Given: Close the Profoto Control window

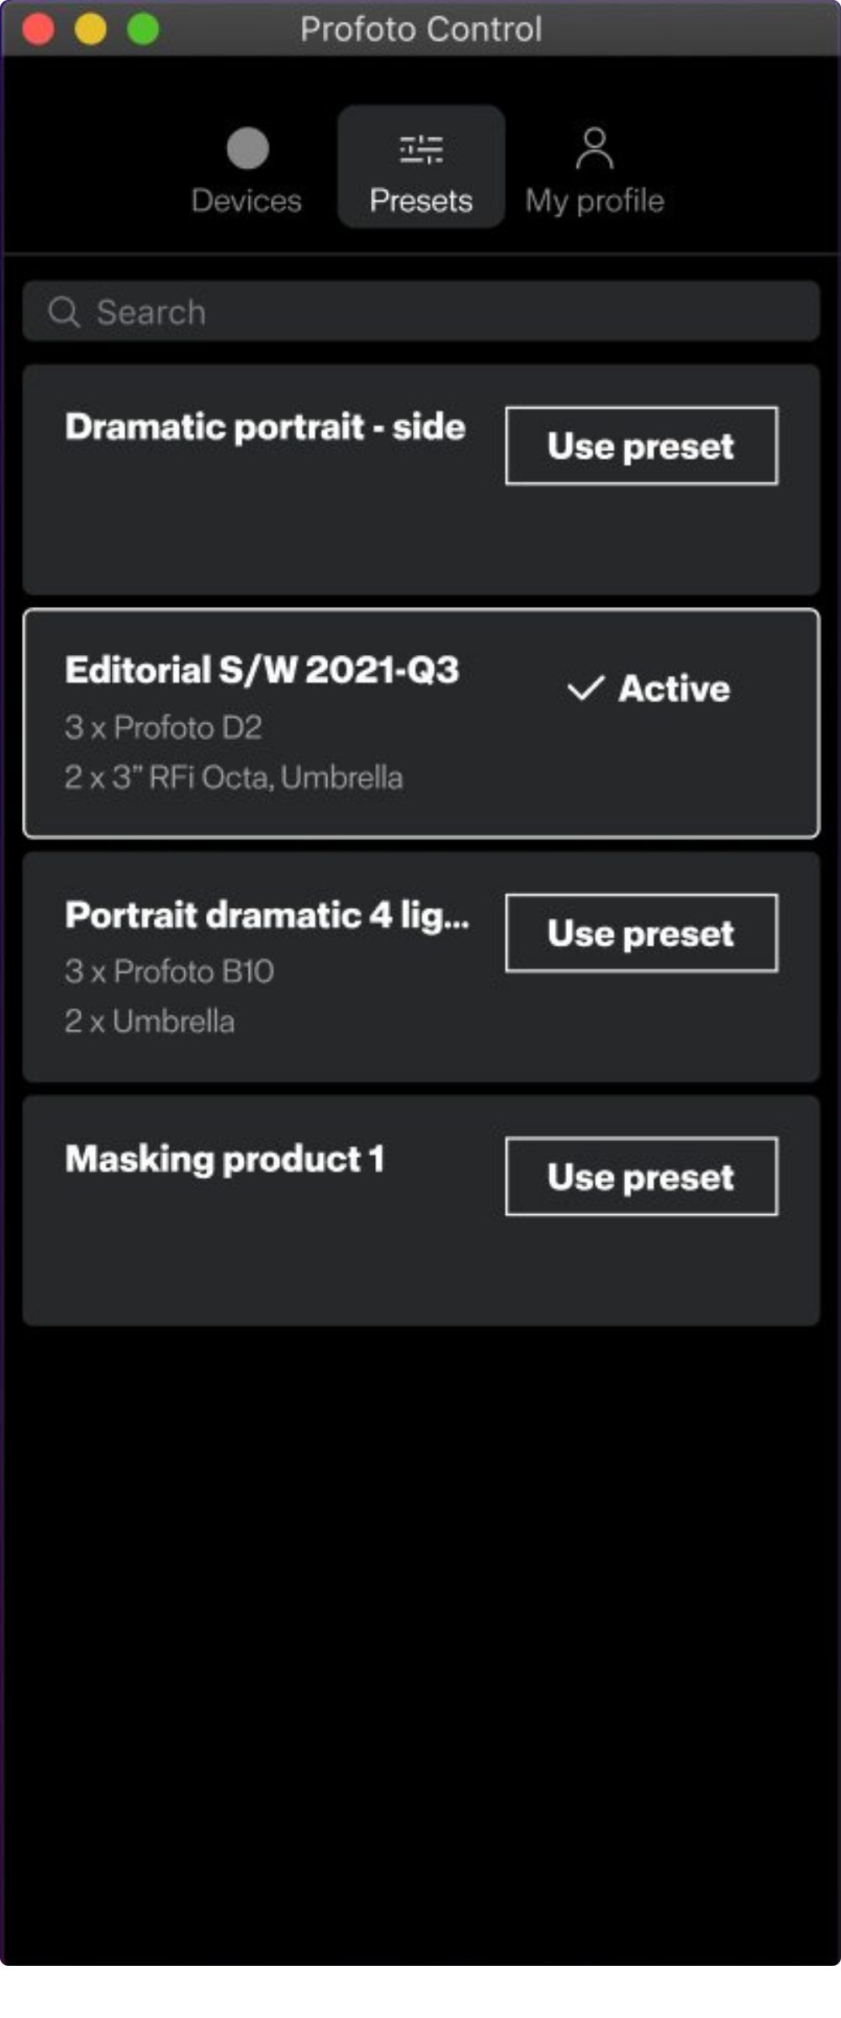Looking at the screenshot, I should pyautogui.click(x=38, y=29).
